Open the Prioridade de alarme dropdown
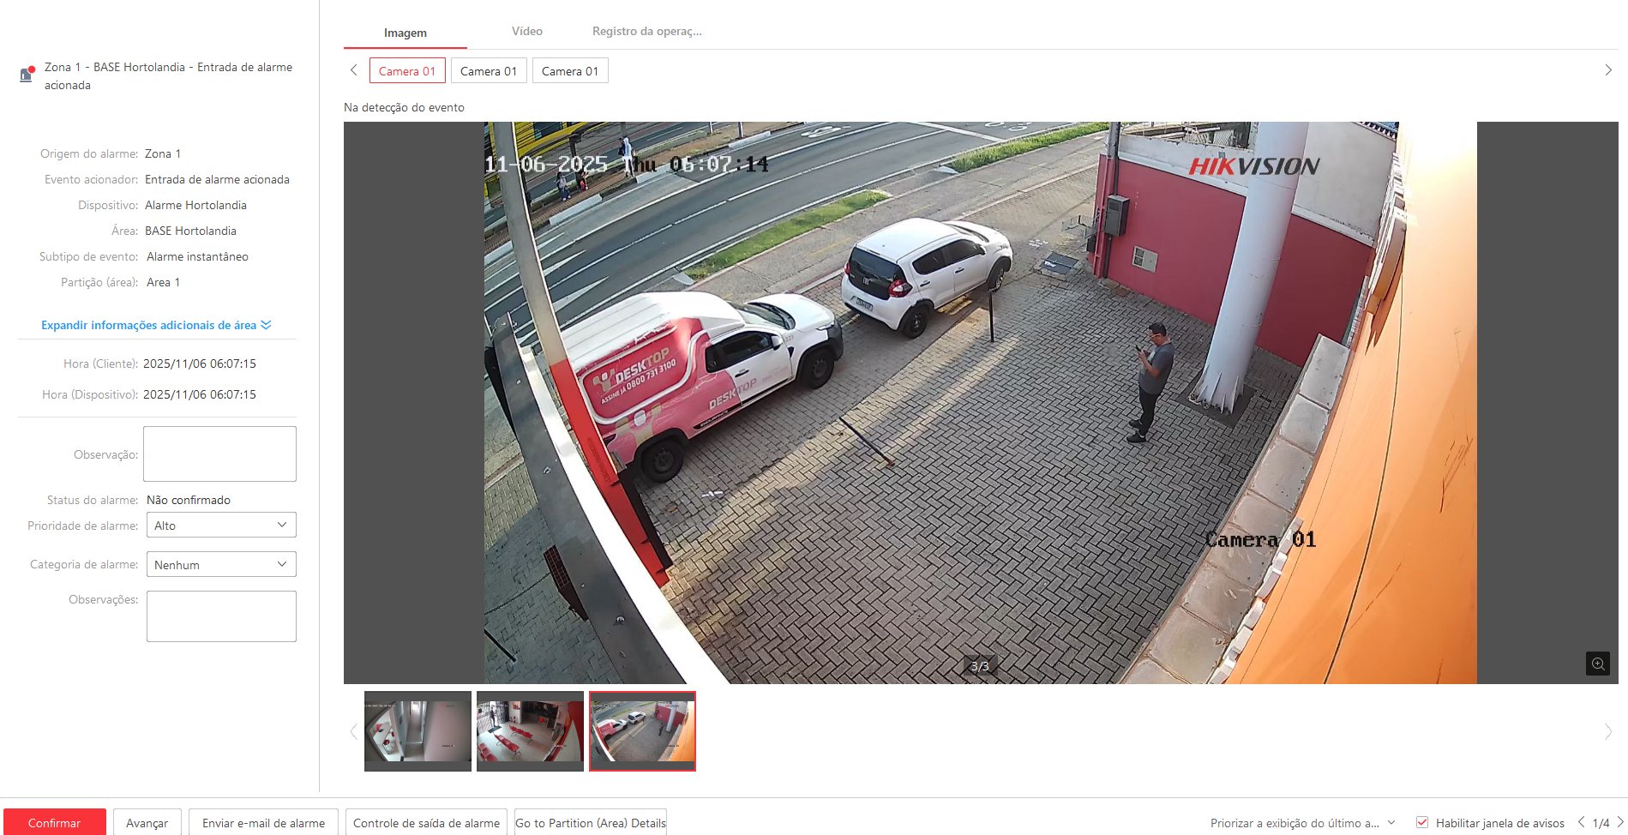Image resolution: width=1628 pixels, height=835 pixels. (221, 526)
